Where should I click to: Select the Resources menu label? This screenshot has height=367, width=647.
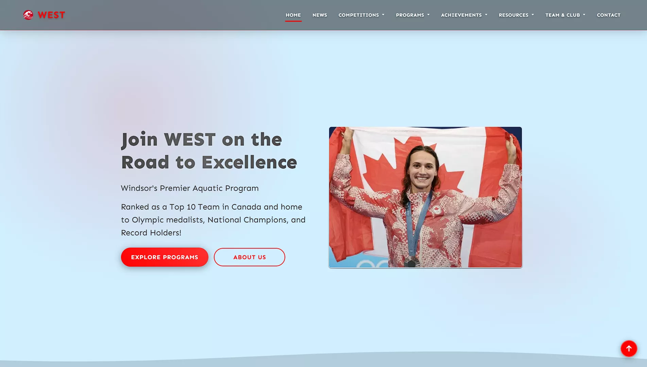click(x=513, y=15)
